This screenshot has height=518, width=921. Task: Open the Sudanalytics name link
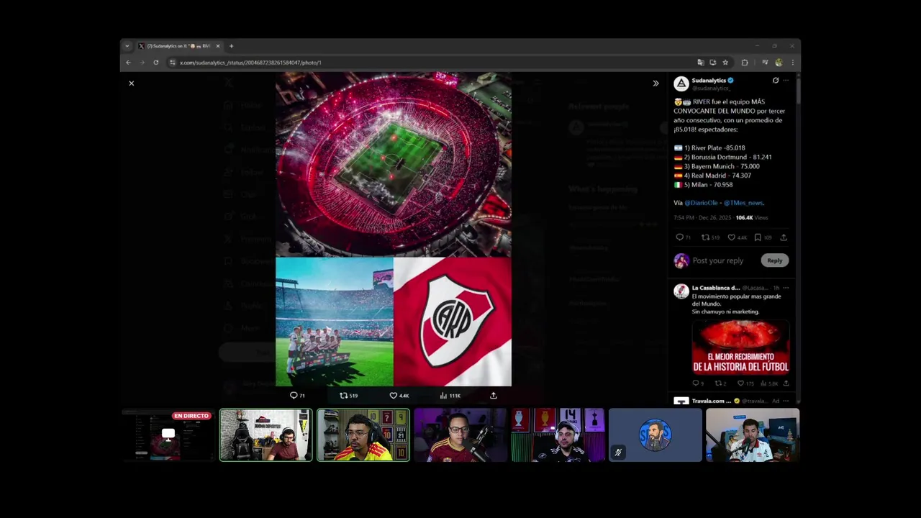click(709, 81)
